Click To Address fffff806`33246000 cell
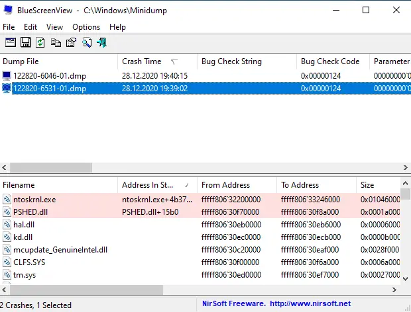 pyautogui.click(x=310, y=200)
